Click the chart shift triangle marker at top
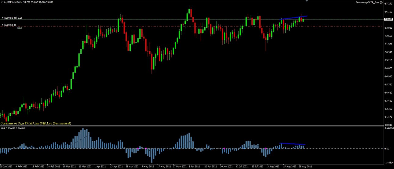Image resolution: width=394 pixels, height=169 pixels. point(306,1)
